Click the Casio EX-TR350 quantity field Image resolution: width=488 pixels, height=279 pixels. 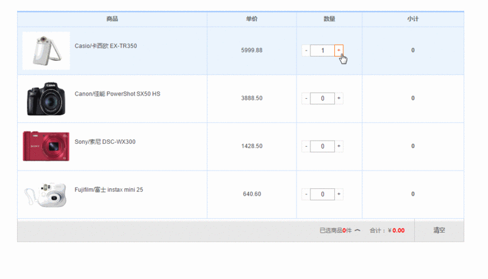pyautogui.click(x=323, y=51)
